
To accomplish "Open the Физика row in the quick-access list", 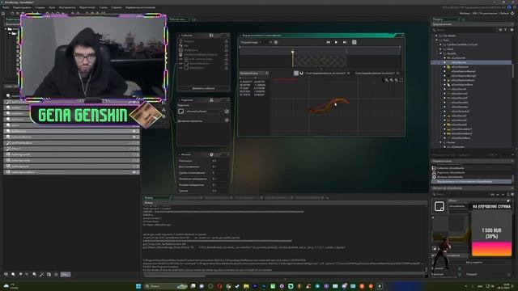I will (471, 177).
